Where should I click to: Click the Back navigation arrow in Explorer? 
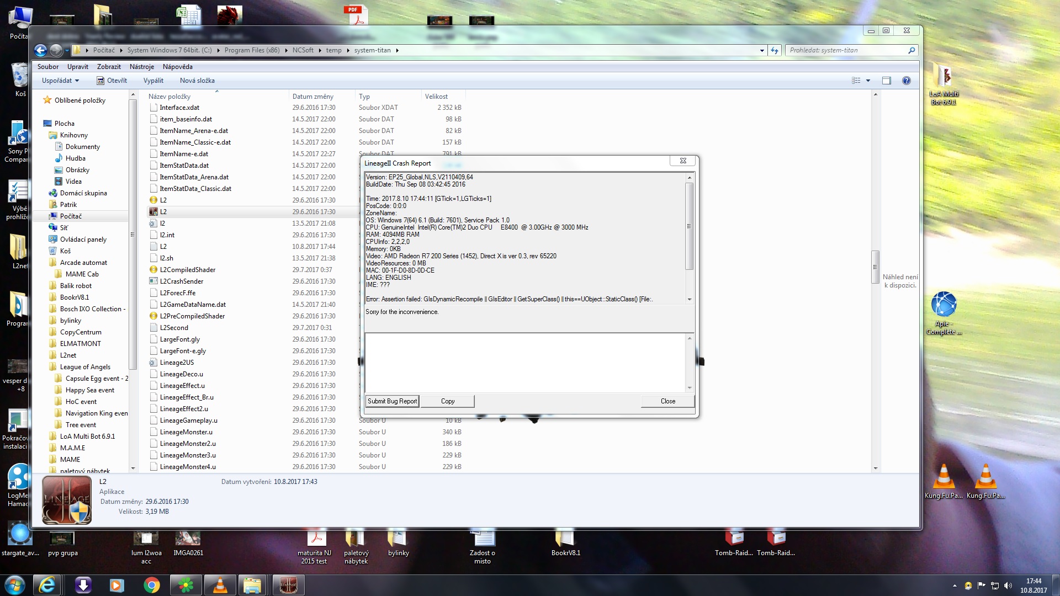(40, 50)
